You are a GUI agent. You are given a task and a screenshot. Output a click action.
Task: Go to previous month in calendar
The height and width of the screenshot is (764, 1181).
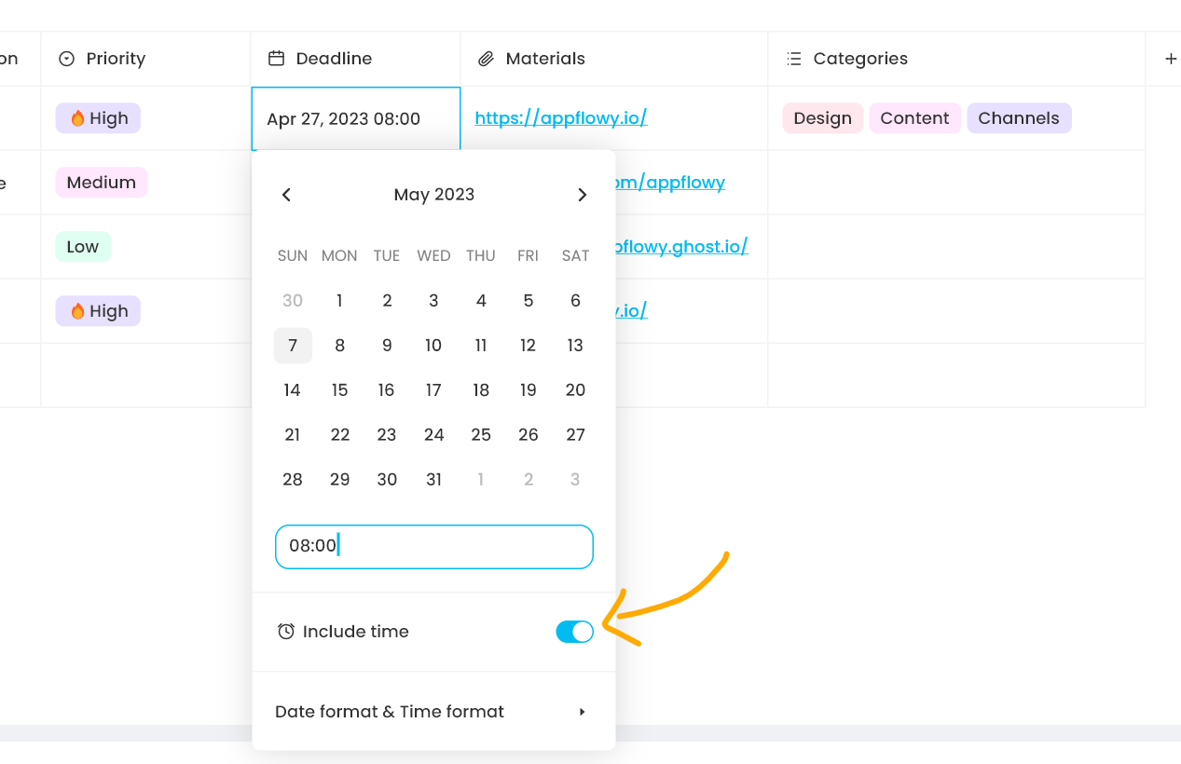pos(286,195)
